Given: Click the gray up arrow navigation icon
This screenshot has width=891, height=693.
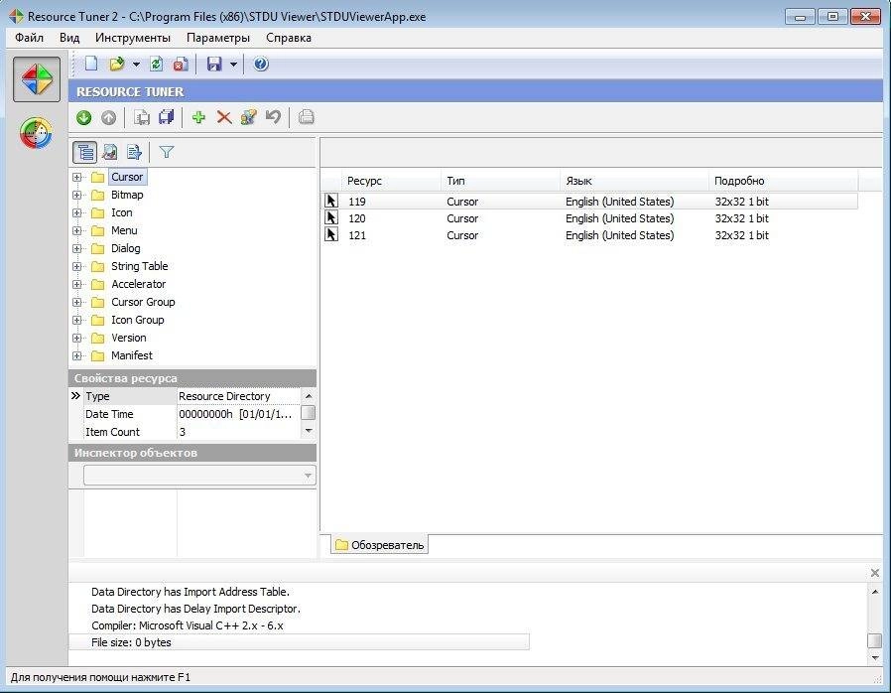Looking at the screenshot, I should coord(108,118).
